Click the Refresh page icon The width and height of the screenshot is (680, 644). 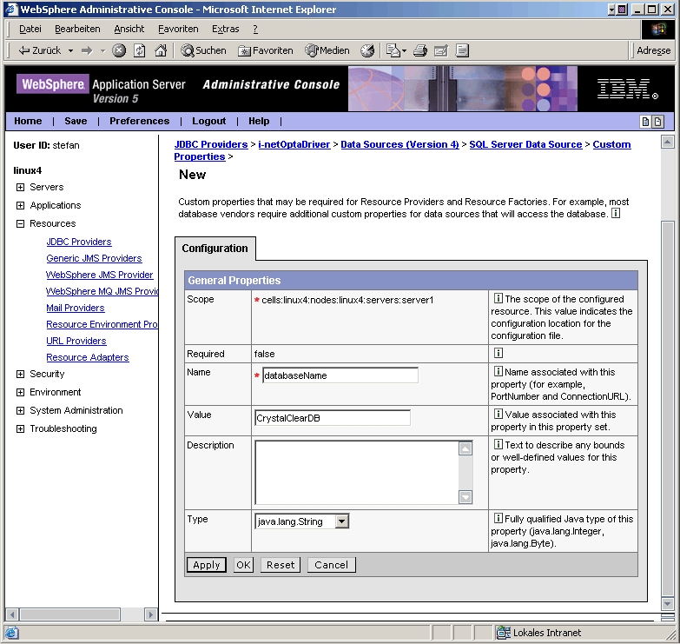(x=139, y=50)
